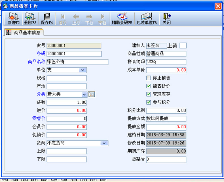Image resolution: width=224 pixels, height=182 pixels.
Task: Click category lookup icon beside 分类
Action: click(92, 95)
